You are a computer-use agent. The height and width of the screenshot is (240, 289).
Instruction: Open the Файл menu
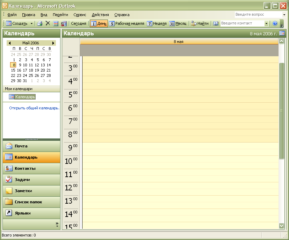(x=12, y=15)
